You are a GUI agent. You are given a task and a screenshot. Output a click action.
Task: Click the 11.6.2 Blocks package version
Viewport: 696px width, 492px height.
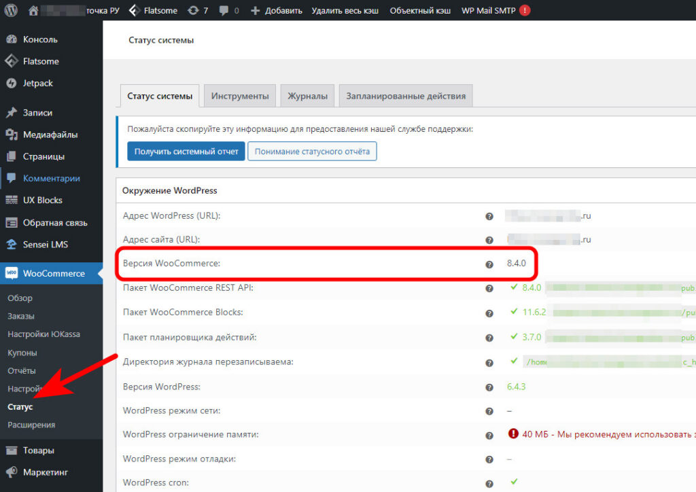coord(534,312)
